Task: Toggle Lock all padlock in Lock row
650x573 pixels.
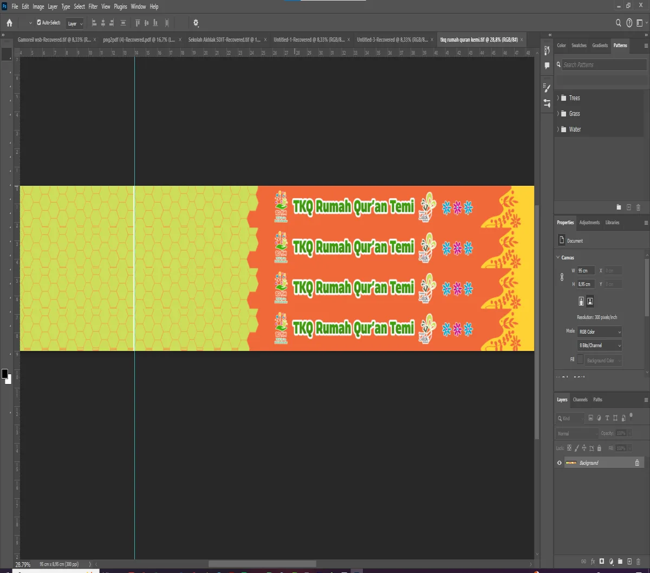Action: [600, 448]
